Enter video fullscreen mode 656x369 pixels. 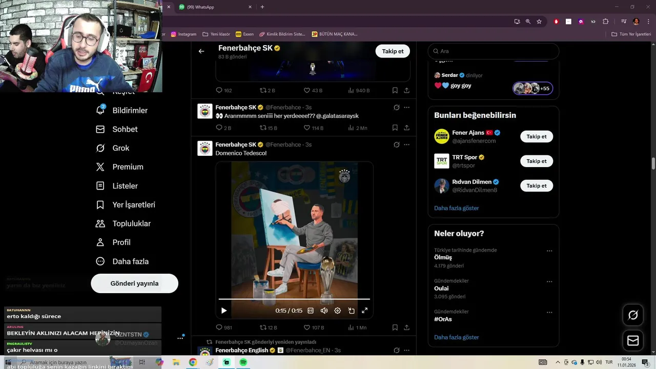365,311
